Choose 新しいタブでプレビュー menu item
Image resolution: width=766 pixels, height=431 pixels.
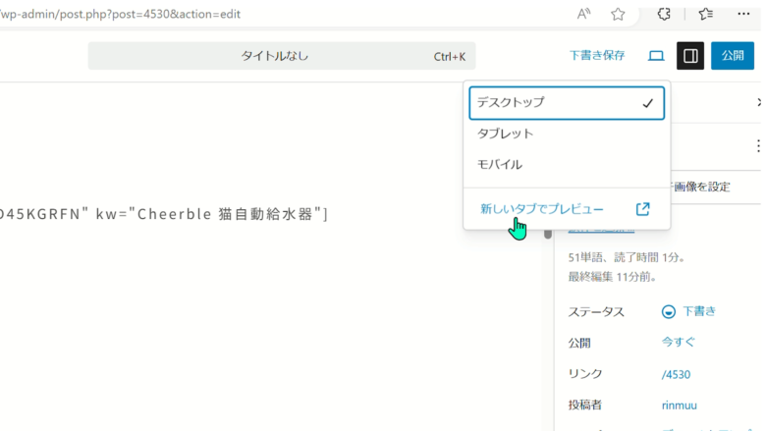pyautogui.click(x=542, y=209)
